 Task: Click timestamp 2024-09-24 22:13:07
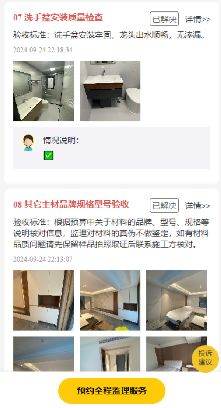(43, 259)
